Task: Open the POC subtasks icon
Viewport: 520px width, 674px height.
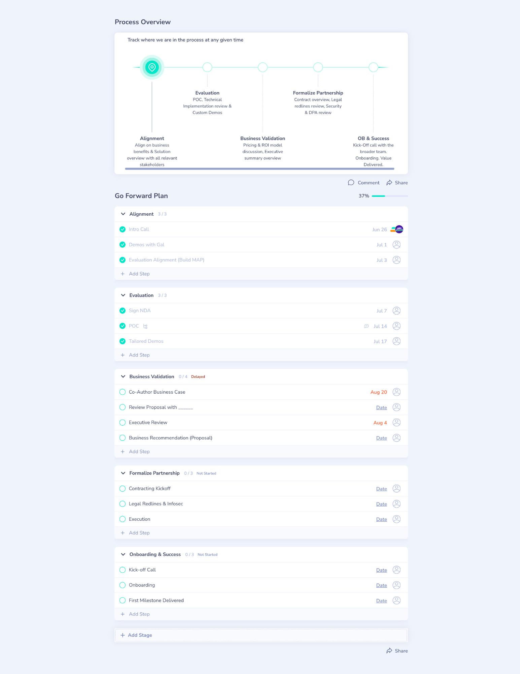Action: (145, 326)
